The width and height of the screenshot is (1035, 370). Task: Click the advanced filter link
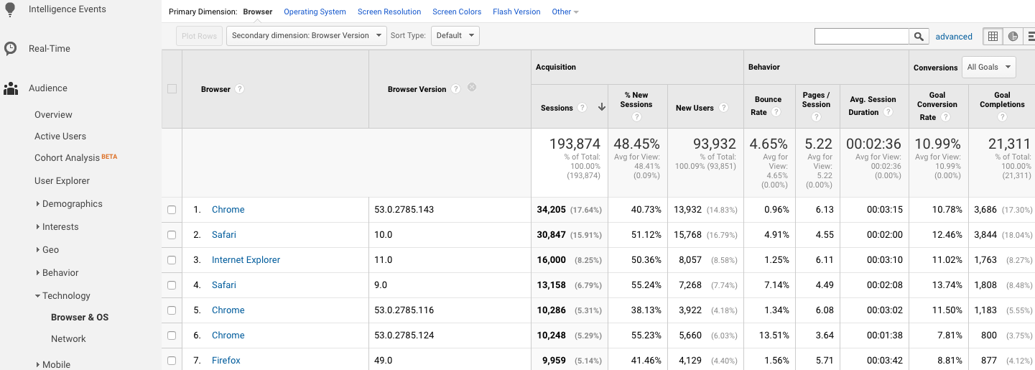[x=954, y=37]
